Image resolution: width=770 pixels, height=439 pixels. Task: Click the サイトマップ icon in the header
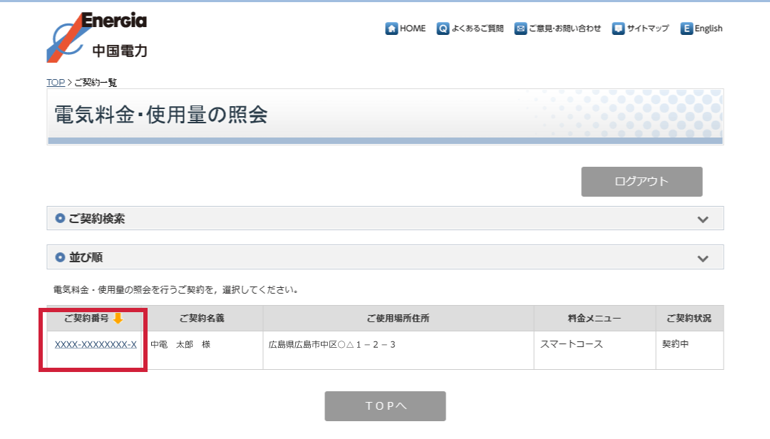coord(618,29)
